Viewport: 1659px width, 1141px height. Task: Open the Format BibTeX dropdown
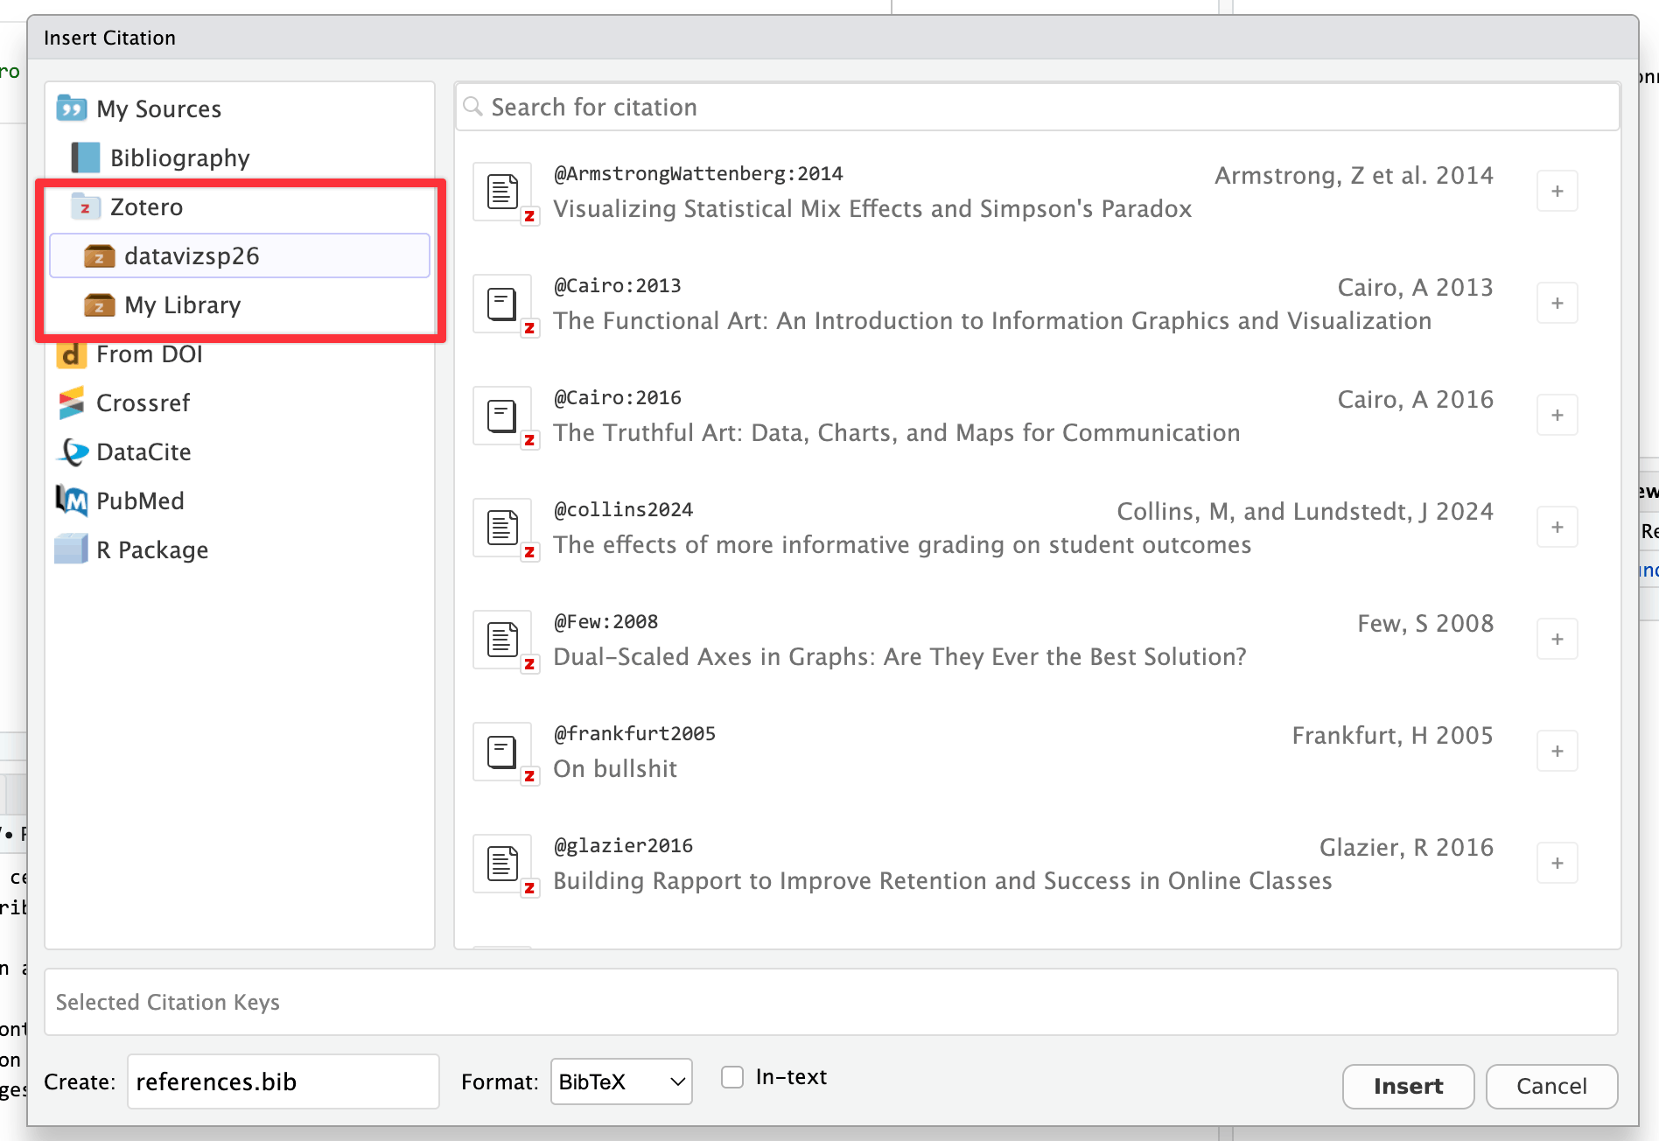pyautogui.click(x=621, y=1082)
